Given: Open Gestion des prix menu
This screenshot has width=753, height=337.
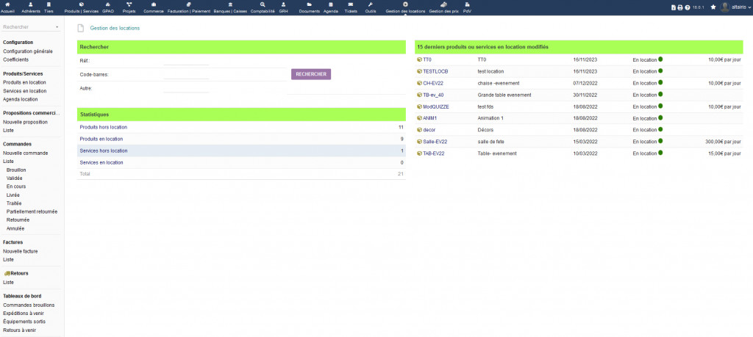Looking at the screenshot, I should [x=443, y=7].
